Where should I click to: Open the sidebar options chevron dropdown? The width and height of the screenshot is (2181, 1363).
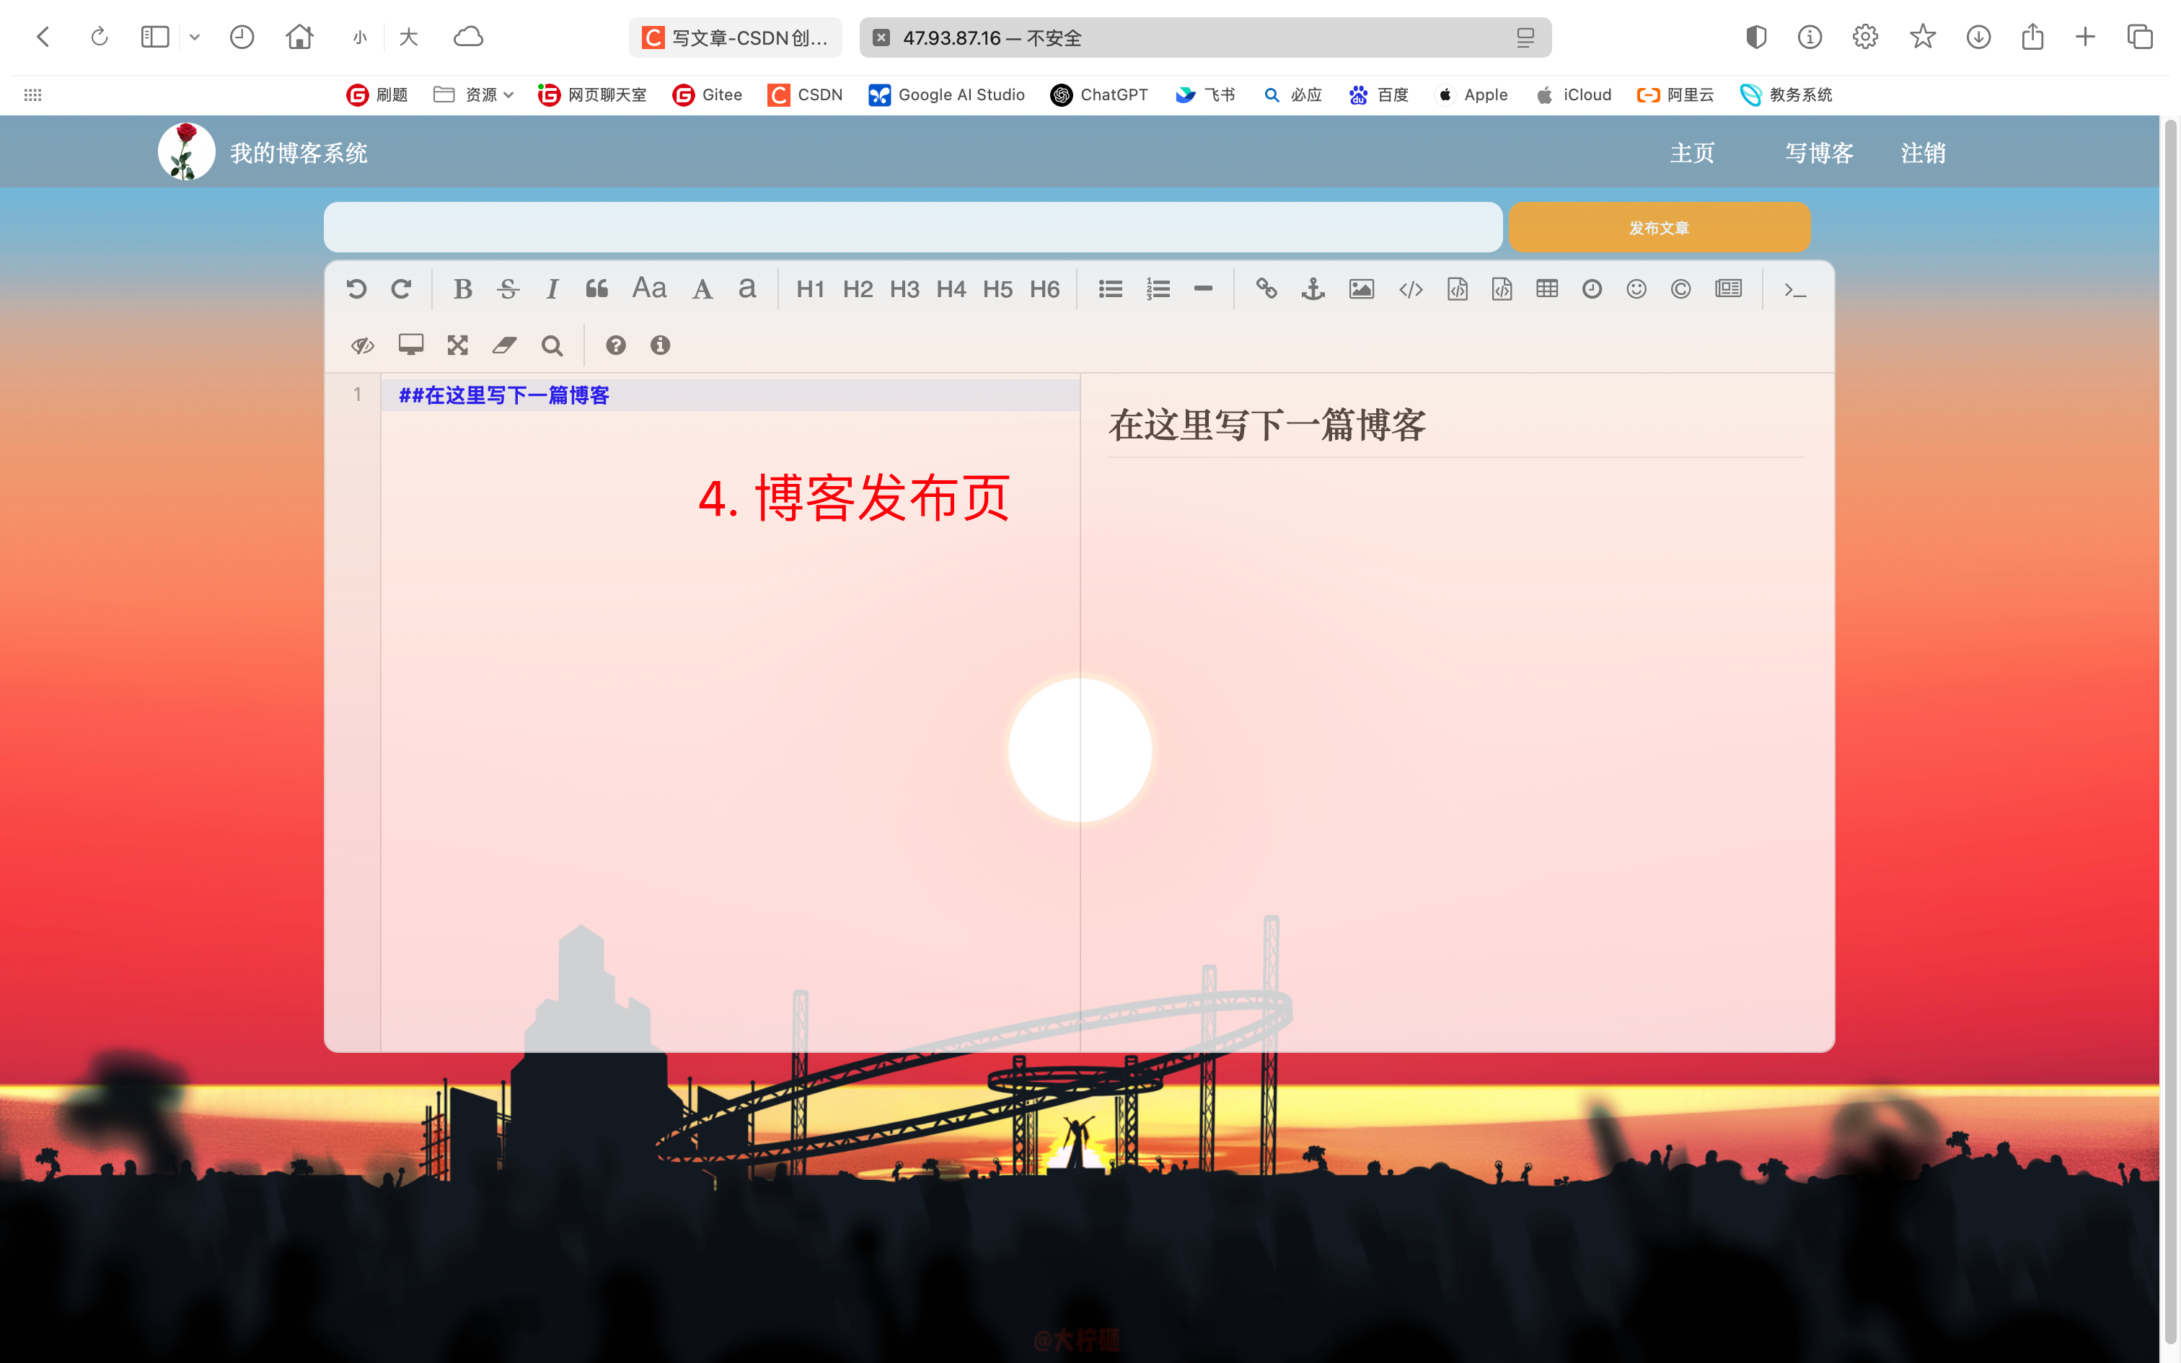pyautogui.click(x=195, y=37)
